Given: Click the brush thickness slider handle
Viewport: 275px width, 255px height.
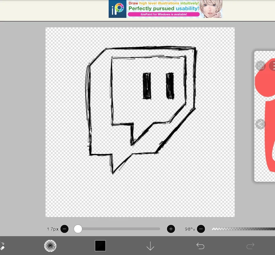Looking at the screenshot, I should point(78,229).
